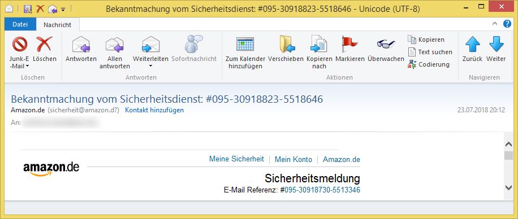
Task: Select the Nachricht ribbon tab
Action: 58,25
